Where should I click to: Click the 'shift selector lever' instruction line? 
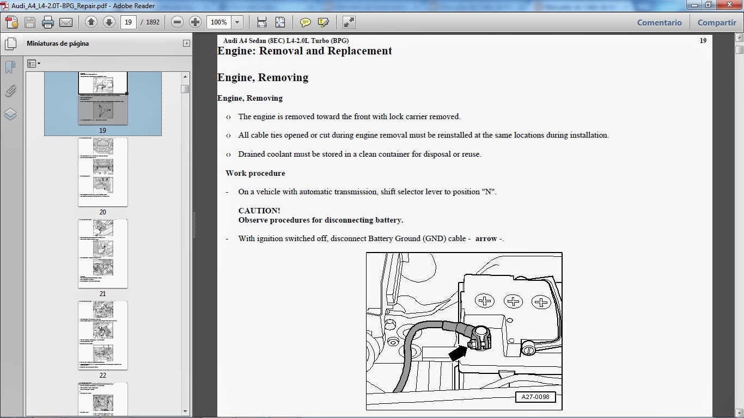[367, 192]
